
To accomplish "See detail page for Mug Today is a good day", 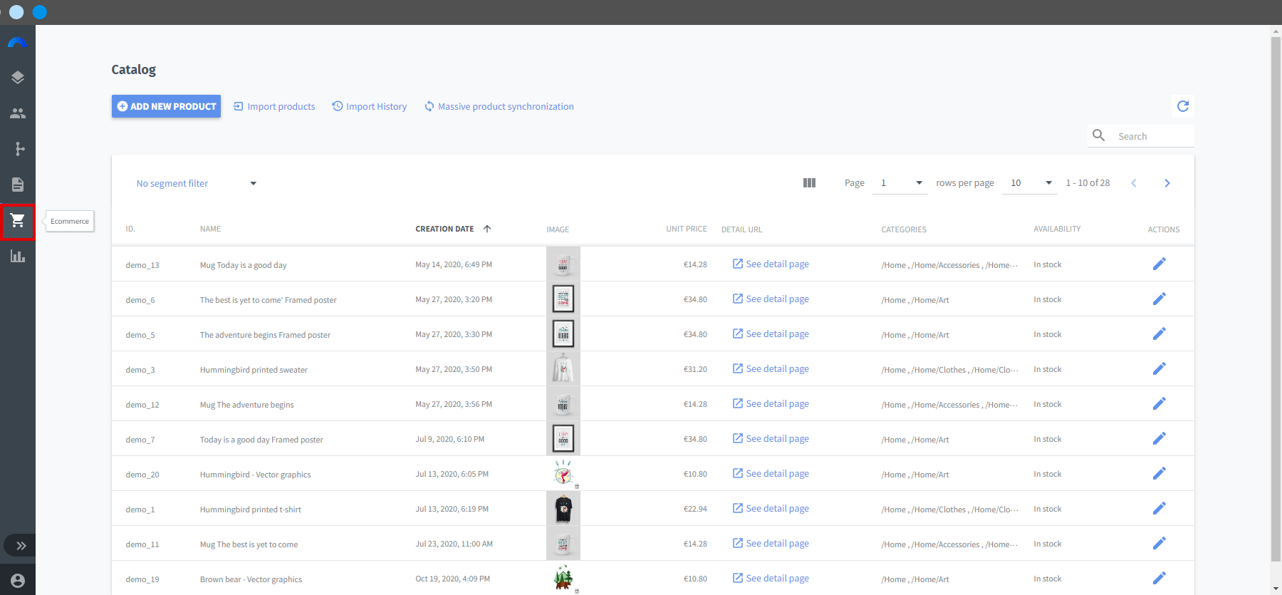I will [x=771, y=264].
